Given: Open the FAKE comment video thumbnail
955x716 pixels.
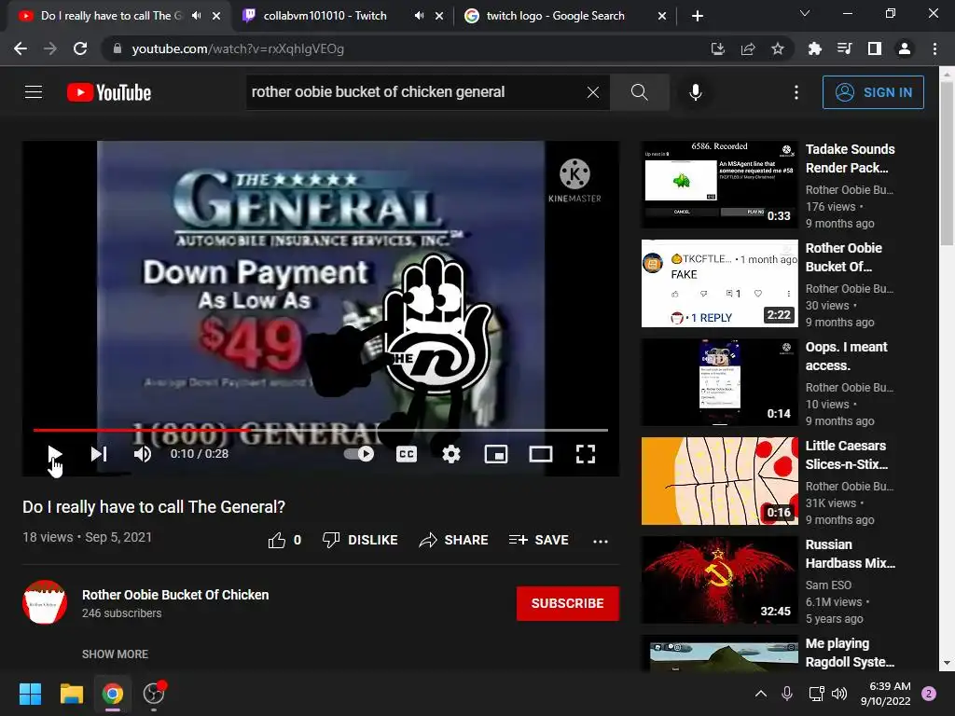Looking at the screenshot, I should (x=719, y=283).
